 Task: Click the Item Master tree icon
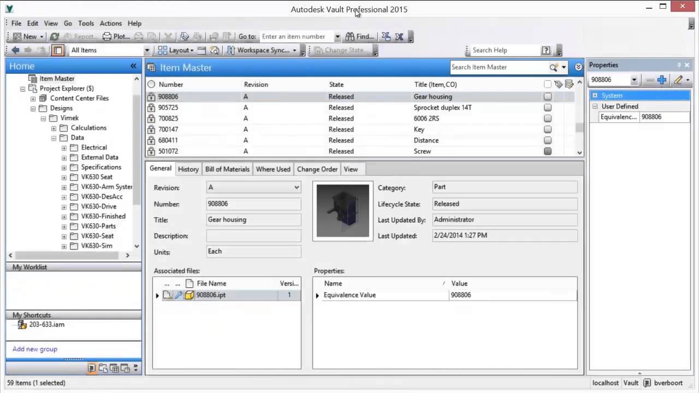pyautogui.click(x=32, y=79)
